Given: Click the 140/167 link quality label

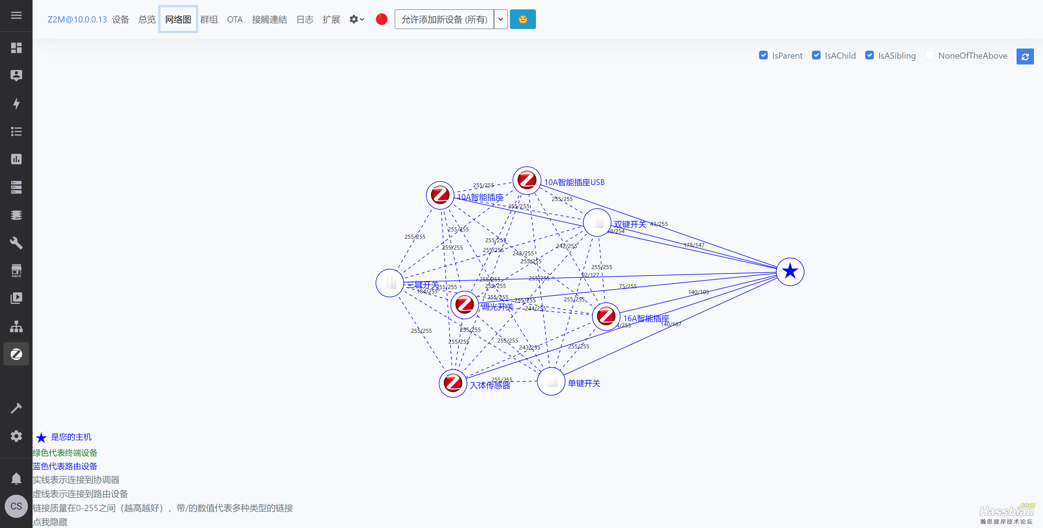Looking at the screenshot, I should point(671,324).
